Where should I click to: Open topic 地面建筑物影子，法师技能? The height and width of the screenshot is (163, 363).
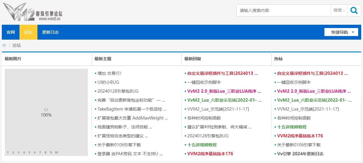pyautogui.click(x=125, y=127)
